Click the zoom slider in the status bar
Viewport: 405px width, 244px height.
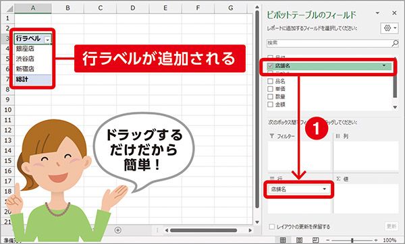click(x=352, y=240)
